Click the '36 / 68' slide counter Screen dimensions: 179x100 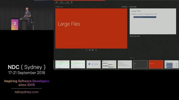[x=91, y=50]
